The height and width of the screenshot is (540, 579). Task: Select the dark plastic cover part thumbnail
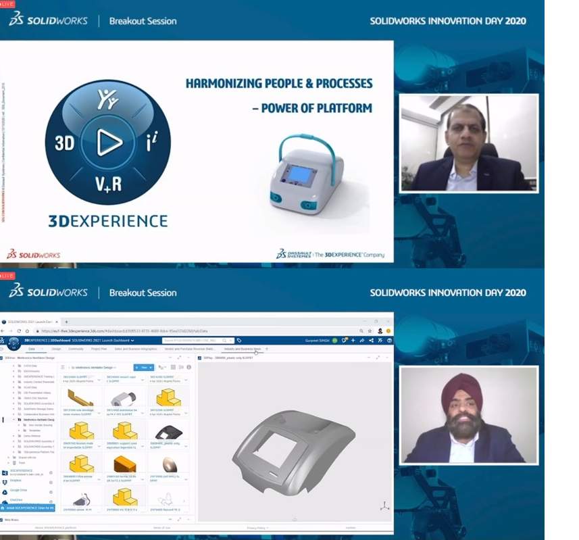click(168, 432)
